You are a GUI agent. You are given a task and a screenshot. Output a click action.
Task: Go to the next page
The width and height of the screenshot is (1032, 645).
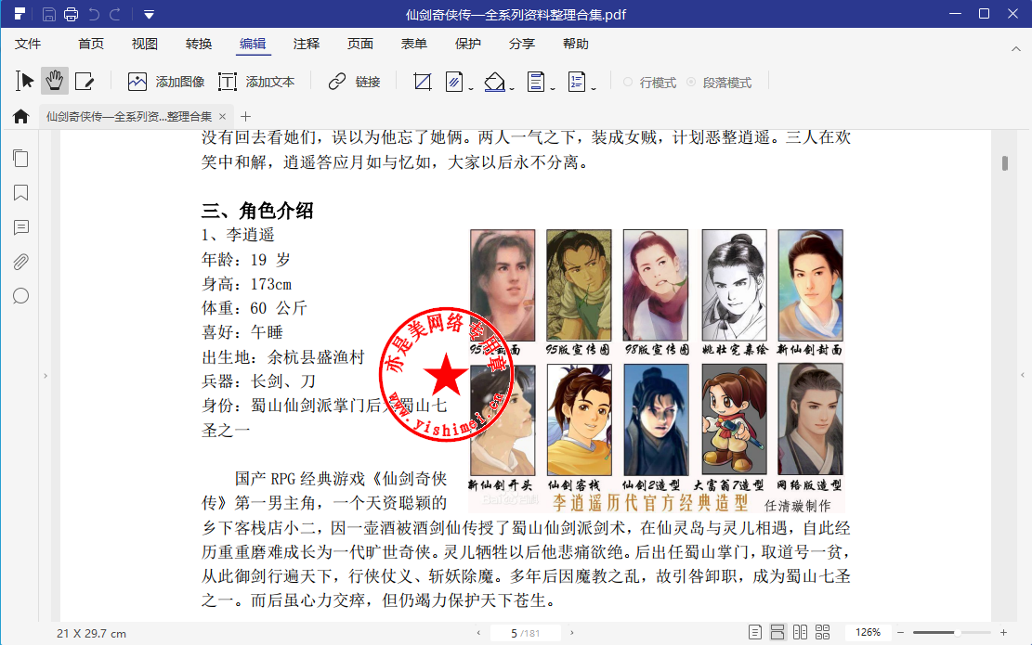point(572,633)
